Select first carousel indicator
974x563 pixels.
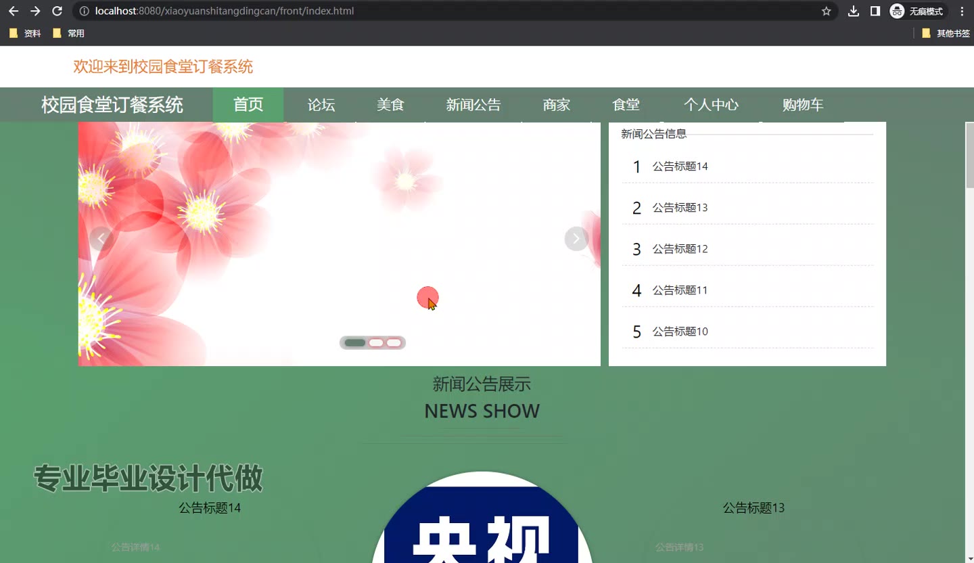(x=355, y=342)
